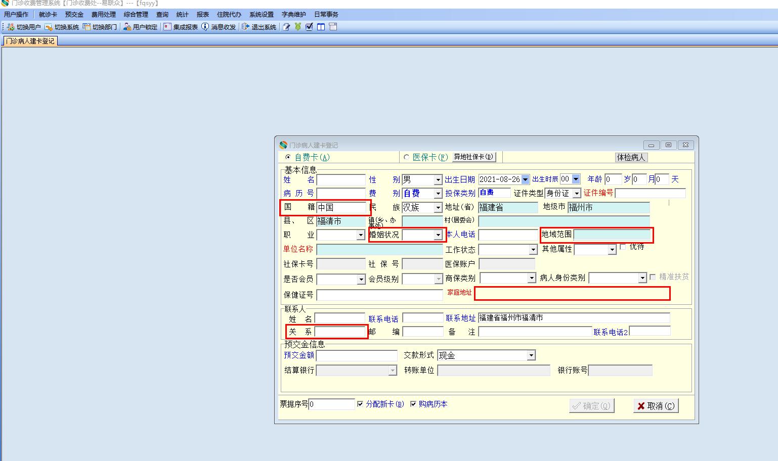The height and width of the screenshot is (461, 778).
Task: Open the 费别 fee category dropdown
Action: click(438, 194)
